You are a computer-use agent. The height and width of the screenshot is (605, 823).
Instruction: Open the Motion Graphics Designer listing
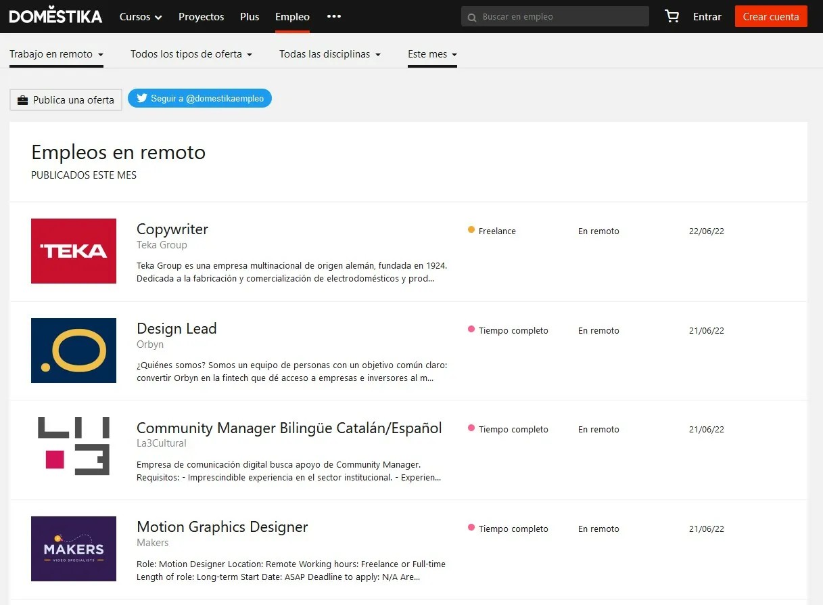click(222, 527)
